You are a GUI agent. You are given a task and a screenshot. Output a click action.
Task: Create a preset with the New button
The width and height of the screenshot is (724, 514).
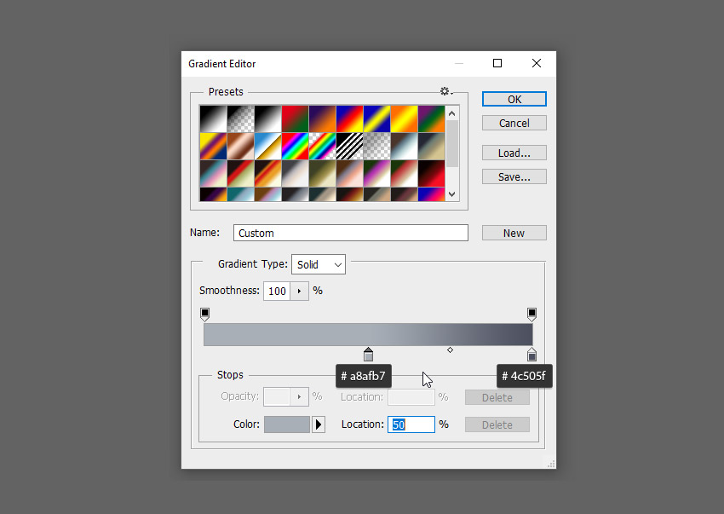coord(514,233)
